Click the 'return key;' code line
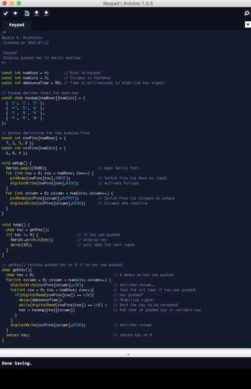This screenshot has height=389, width=251. [18, 335]
